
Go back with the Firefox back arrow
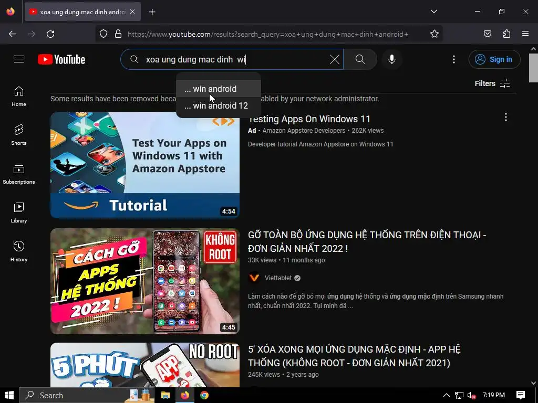[13, 34]
